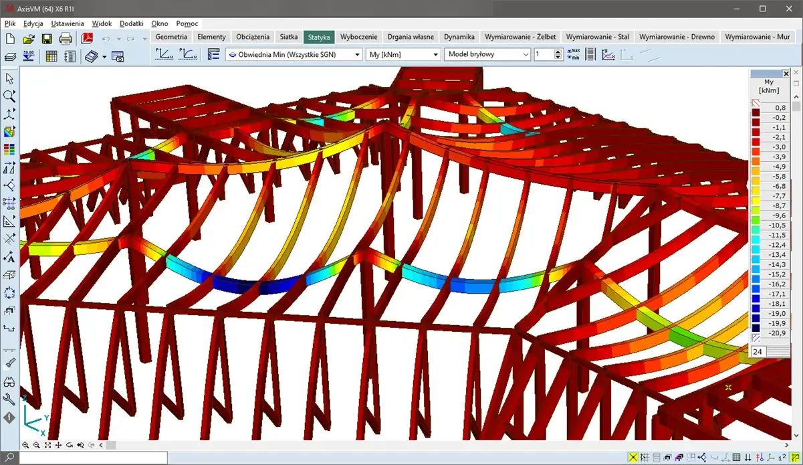Click the legend level count field showing 24

coord(758,351)
